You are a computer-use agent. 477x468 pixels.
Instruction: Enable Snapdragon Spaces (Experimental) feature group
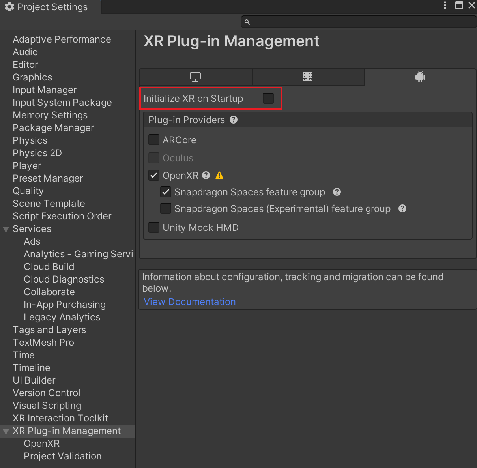[x=166, y=208]
